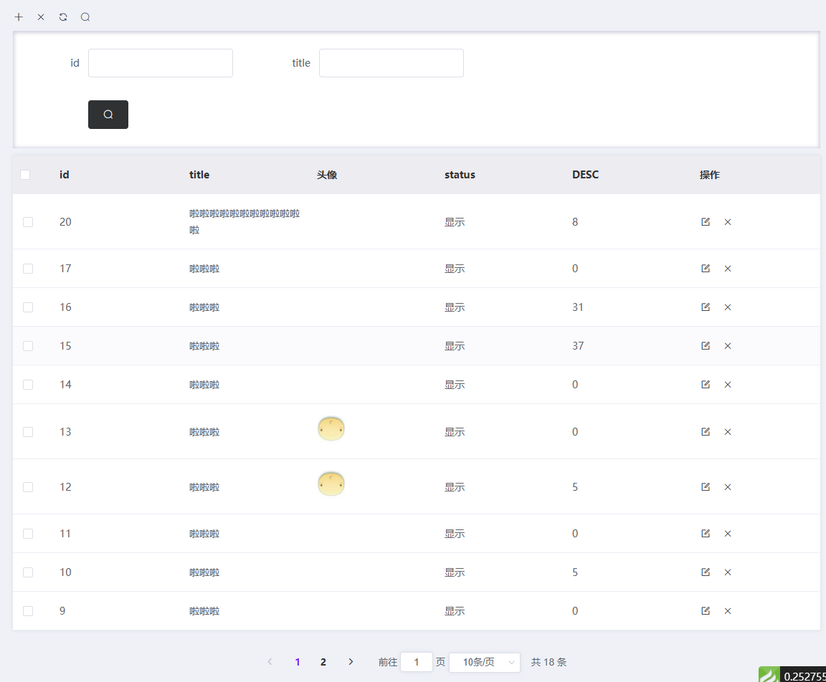Click DESC value 37 in row 15
The width and height of the screenshot is (826, 682).
pyautogui.click(x=578, y=346)
